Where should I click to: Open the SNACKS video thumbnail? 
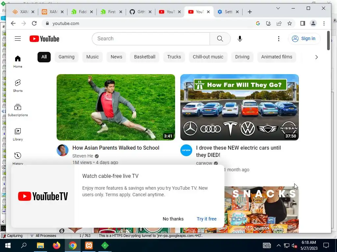tap(262, 210)
